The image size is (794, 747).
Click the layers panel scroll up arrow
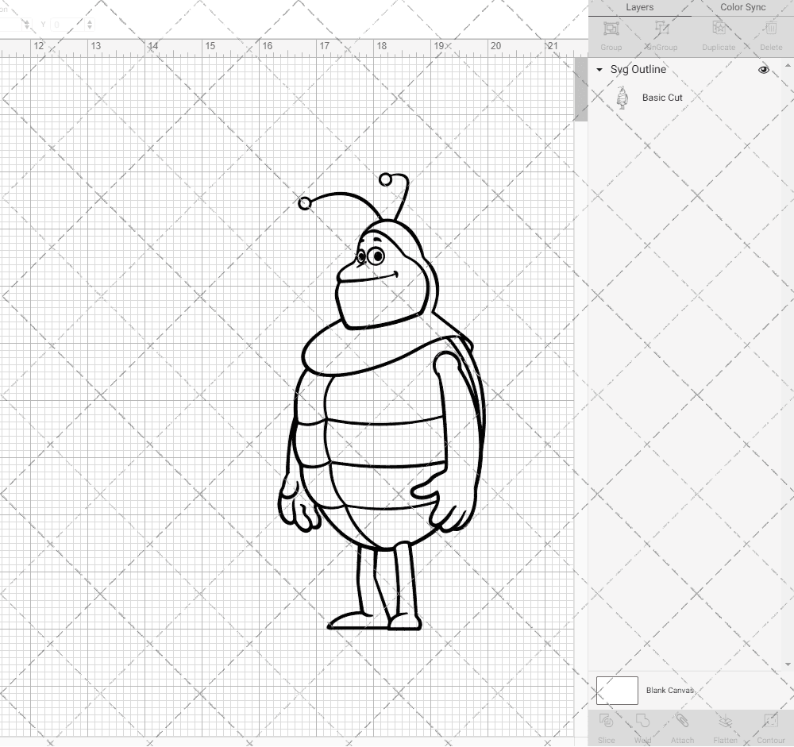coord(788,66)
